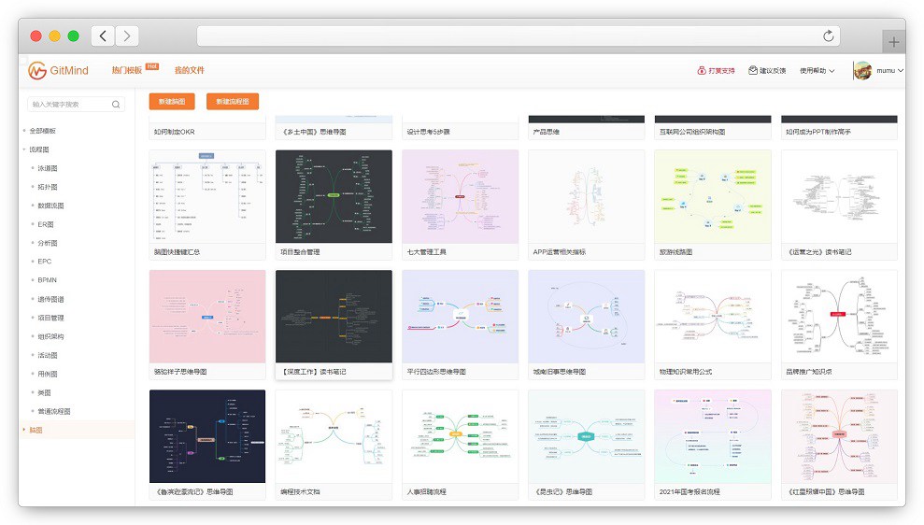The image size is (924, 525).
Task: Open the 项目整合管理 template thumbnail
Action: [x=334, y=196]
